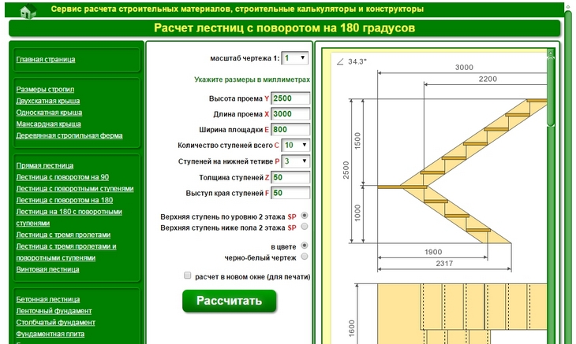Click the 'Укажите размеры в миллиметрах' note
576x344 pixels.
coord(252,80)
